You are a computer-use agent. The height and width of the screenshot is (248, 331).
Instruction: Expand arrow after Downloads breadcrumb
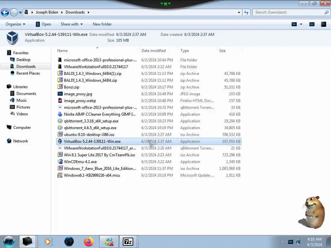(x=89, y=13)
